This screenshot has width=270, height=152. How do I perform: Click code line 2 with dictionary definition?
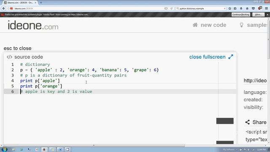(x=89, y=70)
